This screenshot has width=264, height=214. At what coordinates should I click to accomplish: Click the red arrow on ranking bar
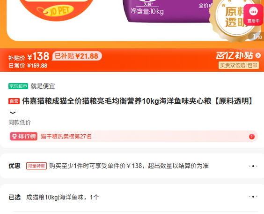pyautogui.click(x=252, y=137)
